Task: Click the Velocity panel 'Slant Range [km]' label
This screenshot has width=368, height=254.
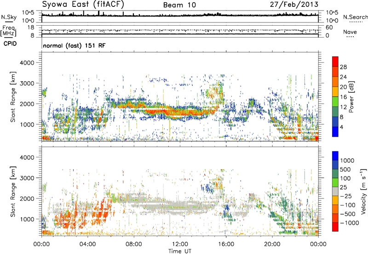Action: (13, 192)
